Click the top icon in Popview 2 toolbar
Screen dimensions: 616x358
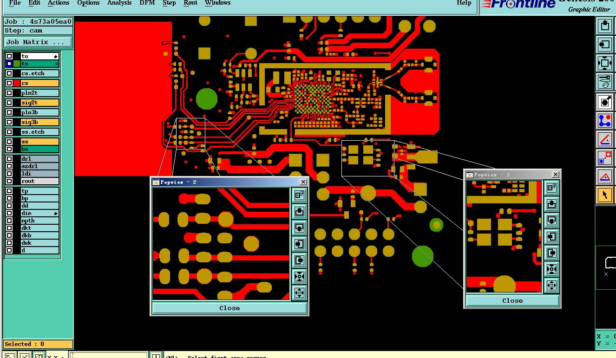click(x=299, y=195)
